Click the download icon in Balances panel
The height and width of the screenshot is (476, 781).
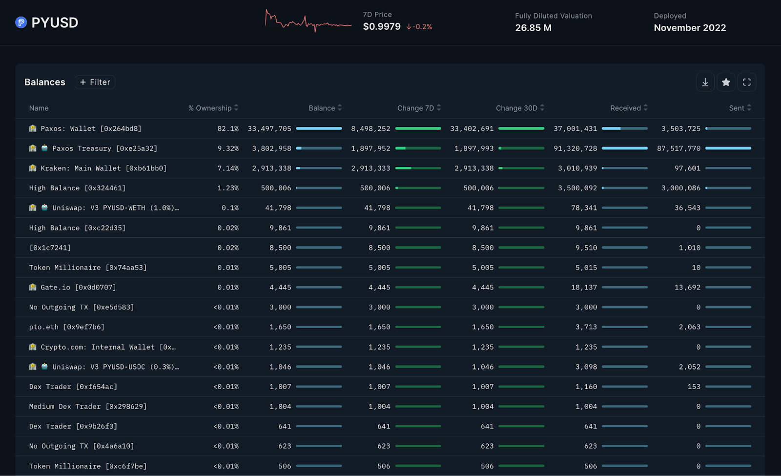click(x=705, y=83)
